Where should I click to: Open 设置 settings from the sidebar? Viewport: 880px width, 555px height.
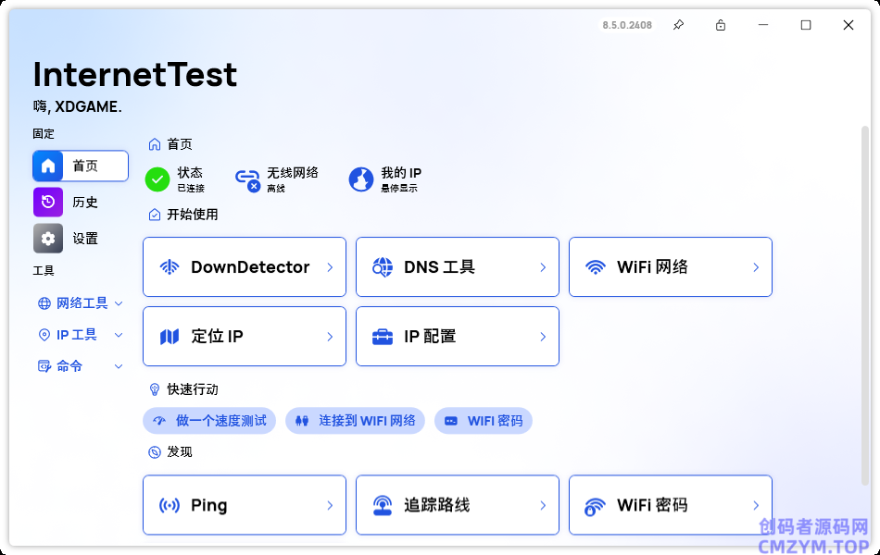[81, 238]
